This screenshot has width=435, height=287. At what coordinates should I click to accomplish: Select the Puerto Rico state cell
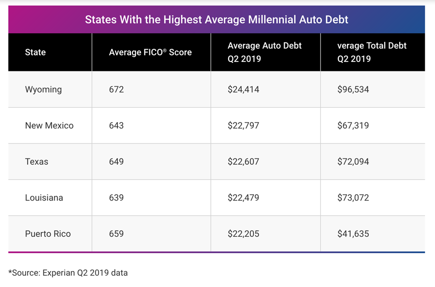tap(48, 234)
